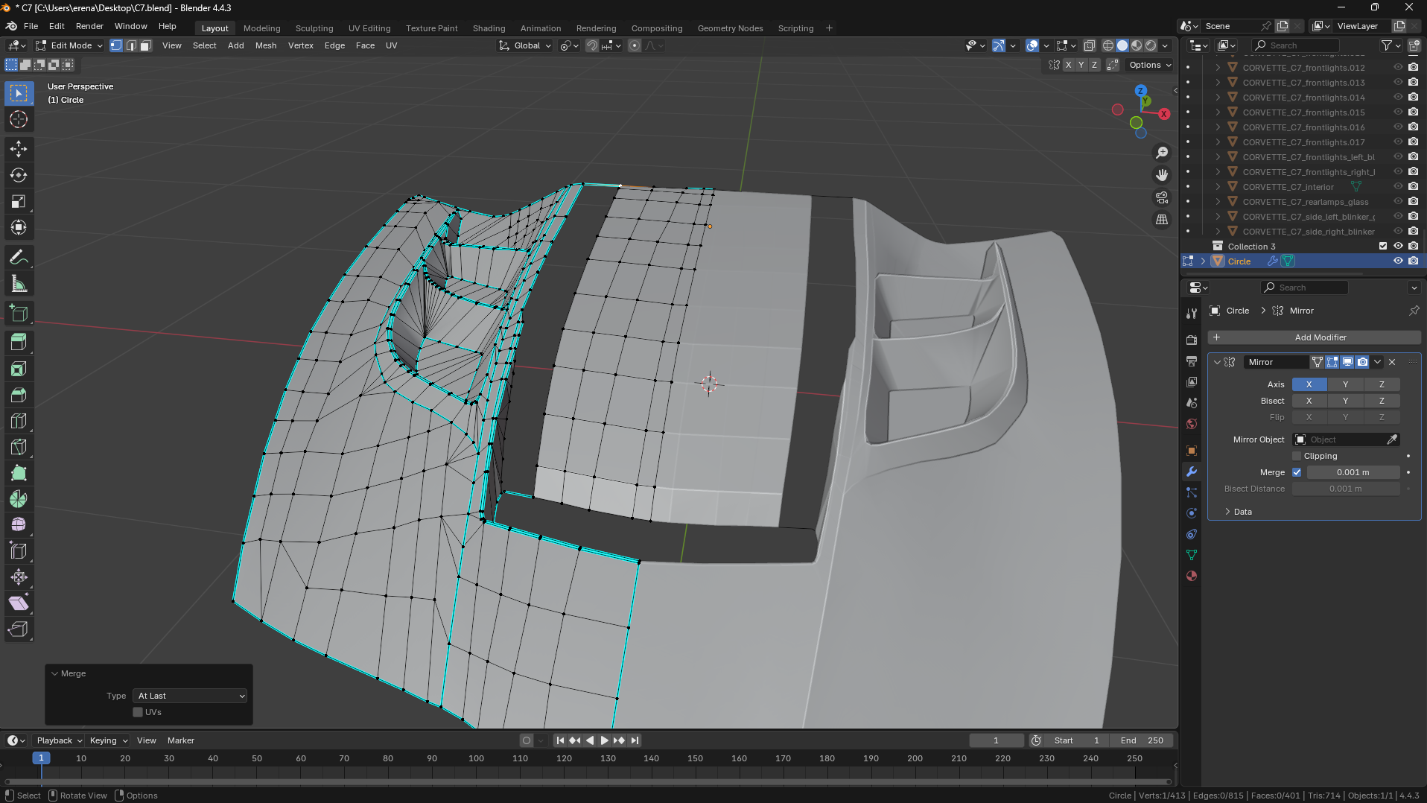This screenshot has height=803, width=1427.
Task: Adjust the Merge distance 0.001 m slider
Action: [1353, 472]
